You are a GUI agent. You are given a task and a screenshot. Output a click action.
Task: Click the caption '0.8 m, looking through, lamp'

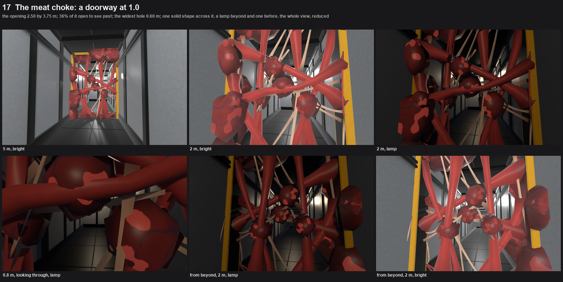coord(31,275)
